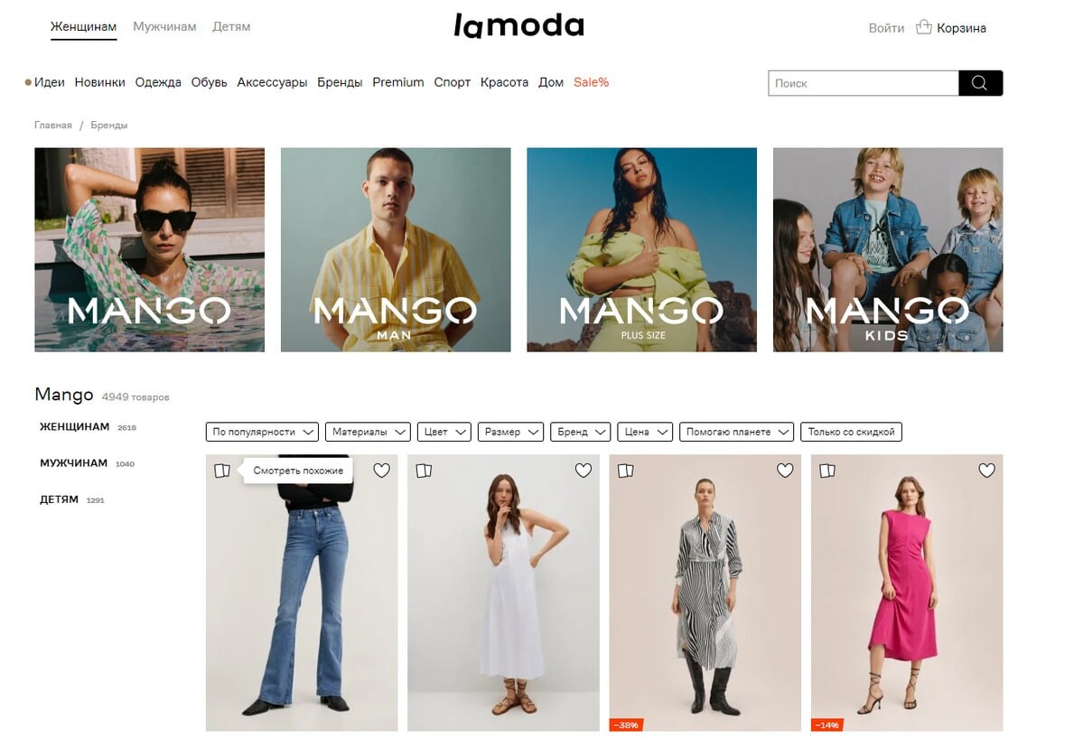
Task: Click similar-items icon on zebra dress
Action: (x=626, y=471)
